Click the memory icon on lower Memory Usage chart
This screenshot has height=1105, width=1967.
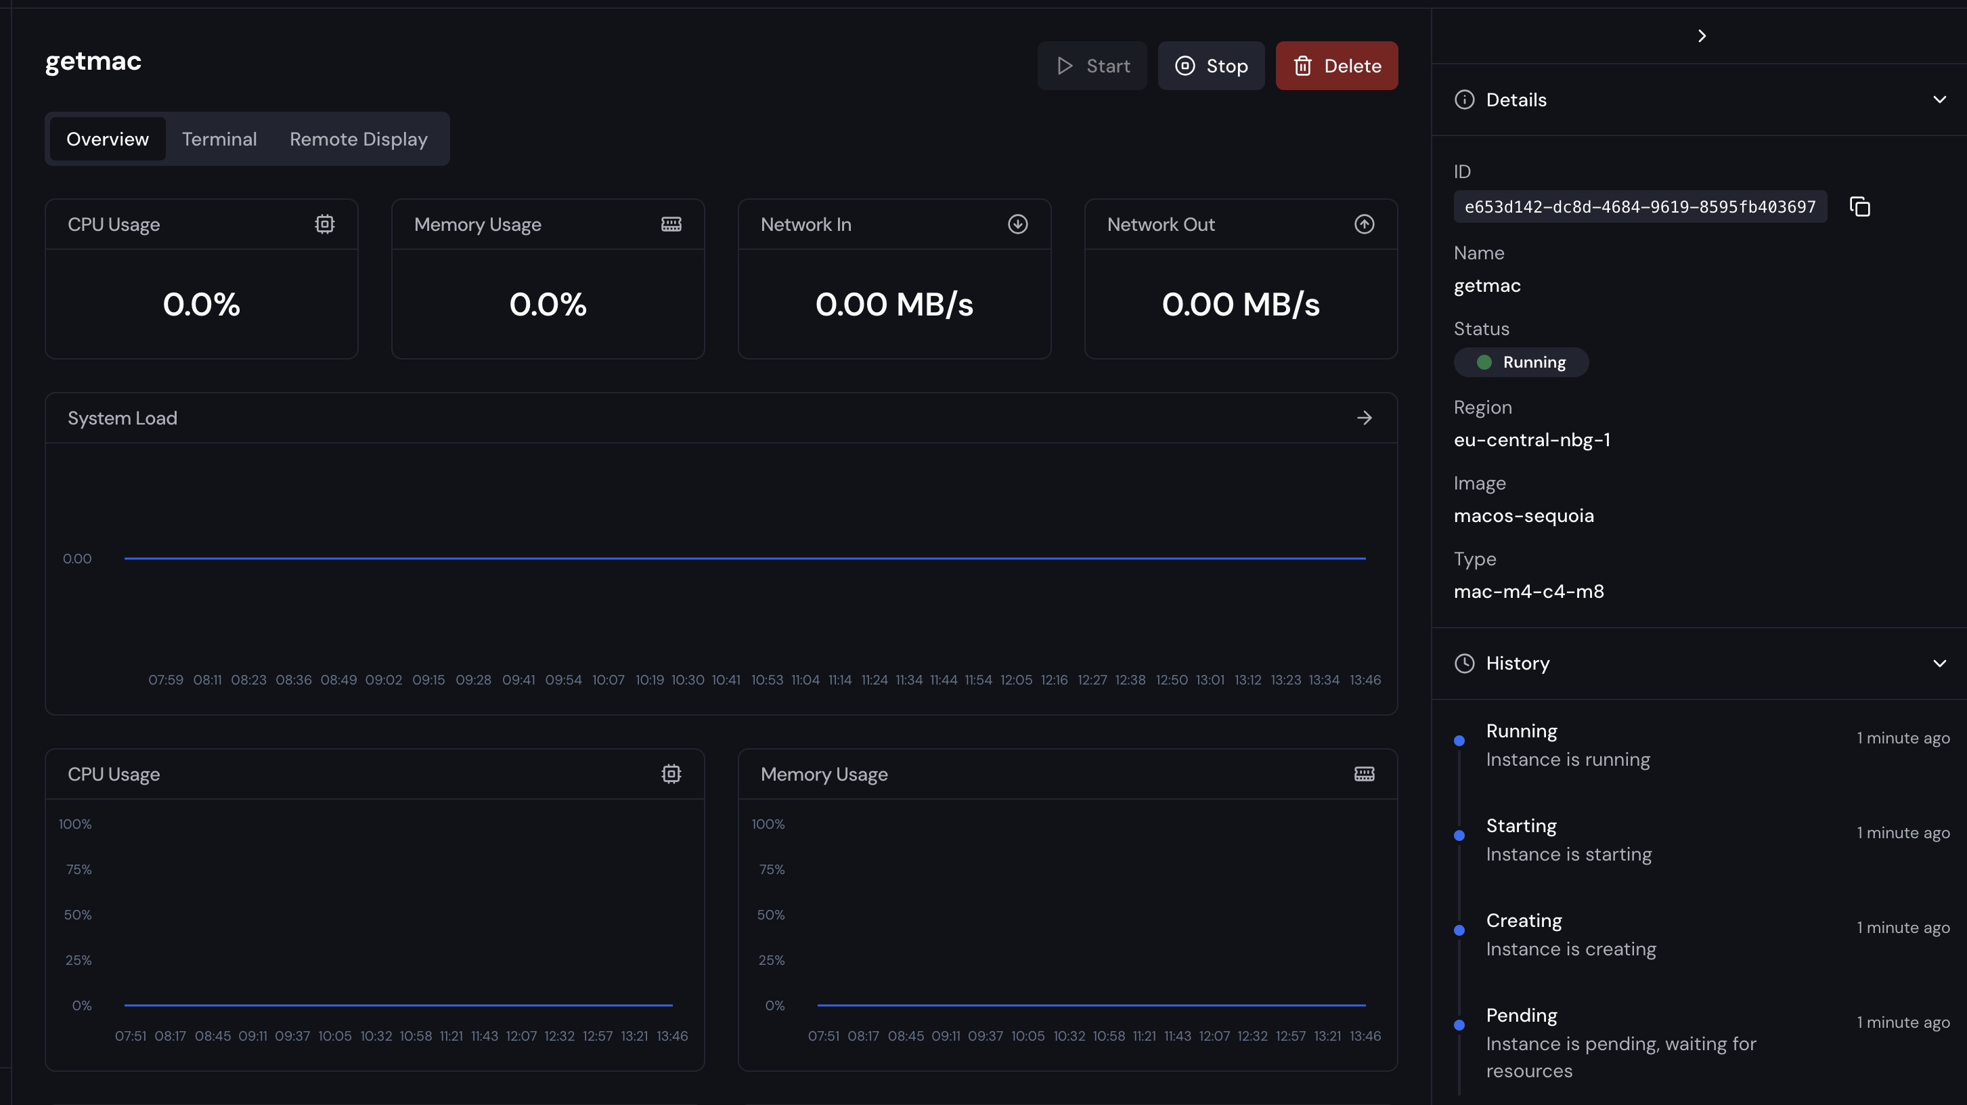[1365, 774]
